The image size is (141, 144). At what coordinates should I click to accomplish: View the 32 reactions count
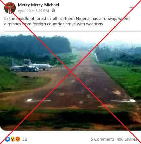tap(25, 139)
